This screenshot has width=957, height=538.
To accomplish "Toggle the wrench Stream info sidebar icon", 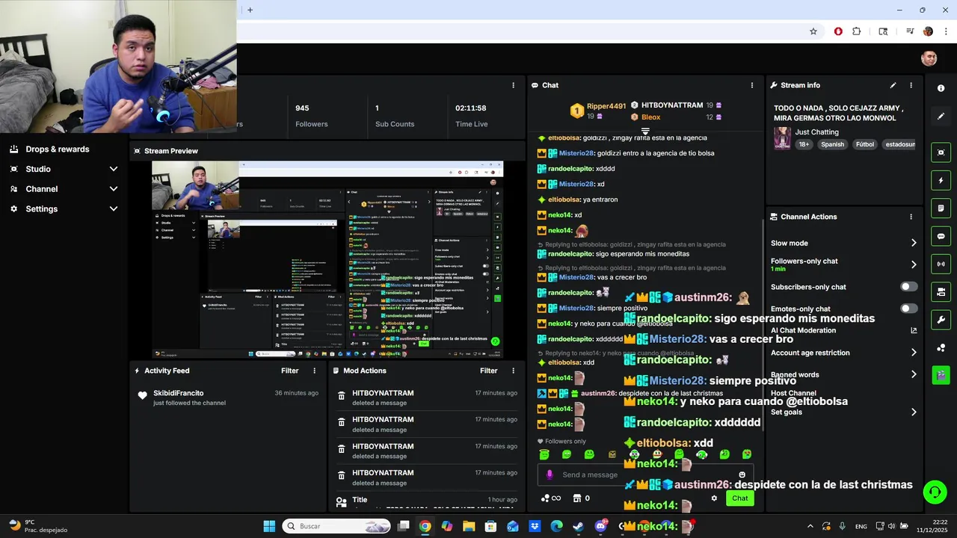I will pyautogui.click(x=941, y=320).
